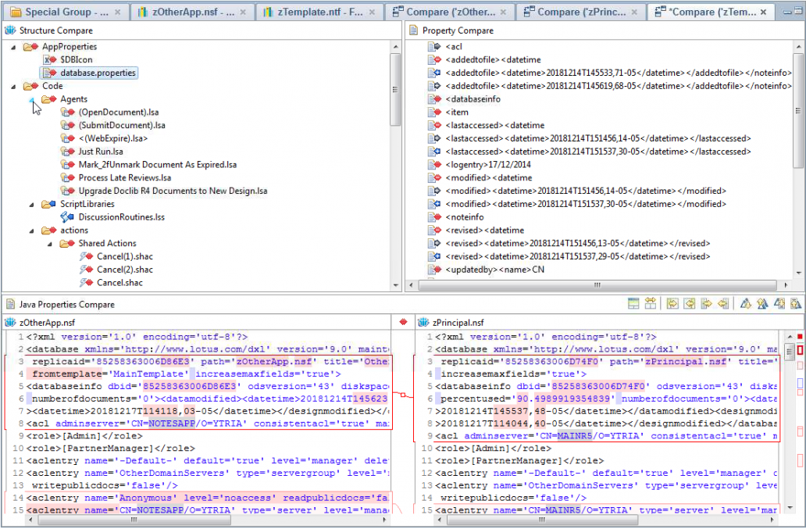Screen dimensions: 806x529
Task: Select Mark_2fUnmark Document As Expired.lsa
Action: [157, 165]
